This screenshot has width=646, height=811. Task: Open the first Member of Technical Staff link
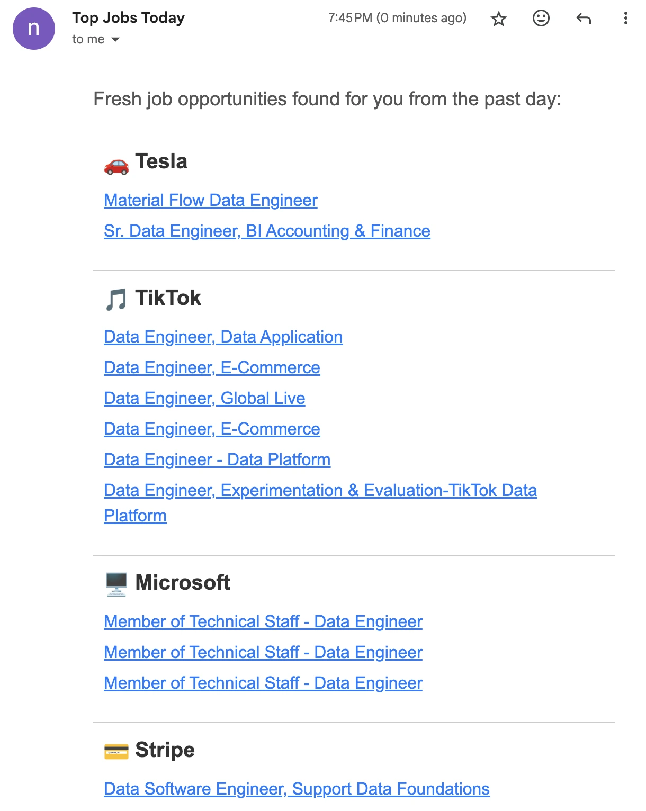coord(263,621)
